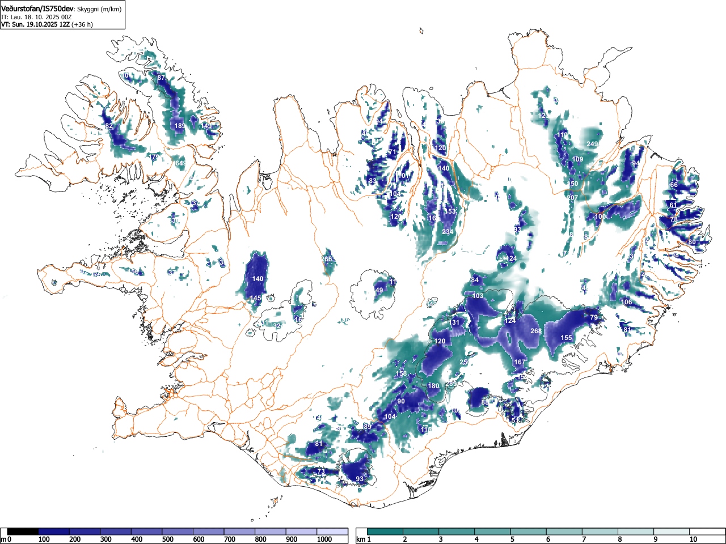Click the black swatch in the m legend
726x544 pixels.
[23, 532]
